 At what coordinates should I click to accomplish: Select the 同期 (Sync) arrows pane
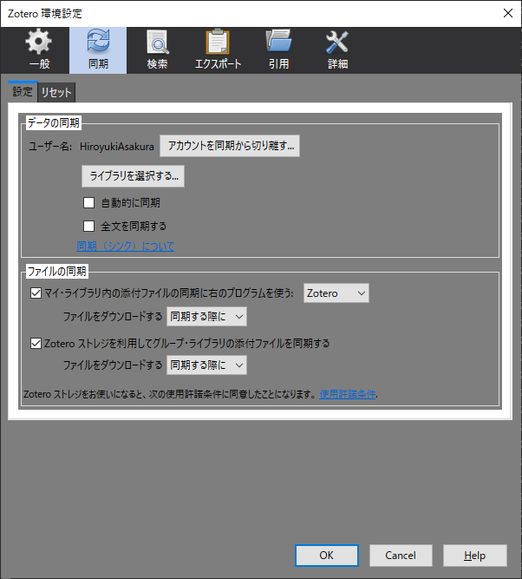click(x=98, y=49)
